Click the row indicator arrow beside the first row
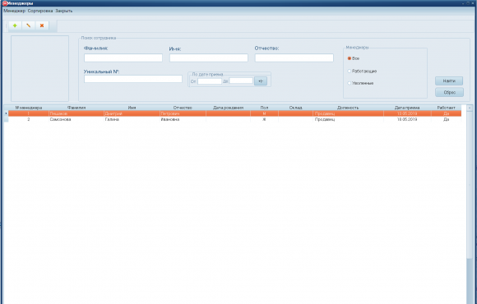Screen dimensions: 477x304 [6, 113]
